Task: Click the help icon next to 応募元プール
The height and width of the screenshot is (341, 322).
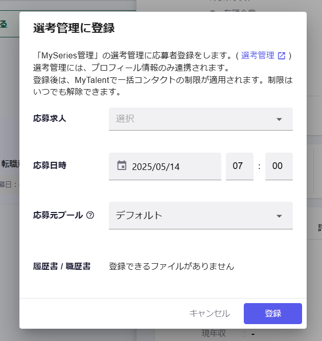Action: pyautogui.click(x=90, y=216)
